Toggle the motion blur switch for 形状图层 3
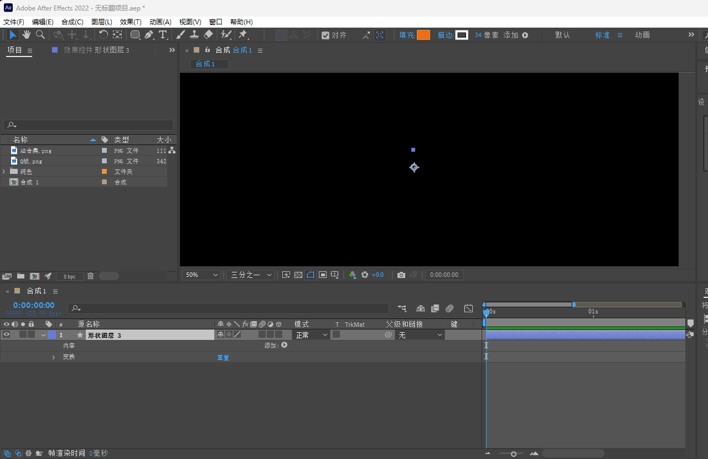 click(262, 334)
